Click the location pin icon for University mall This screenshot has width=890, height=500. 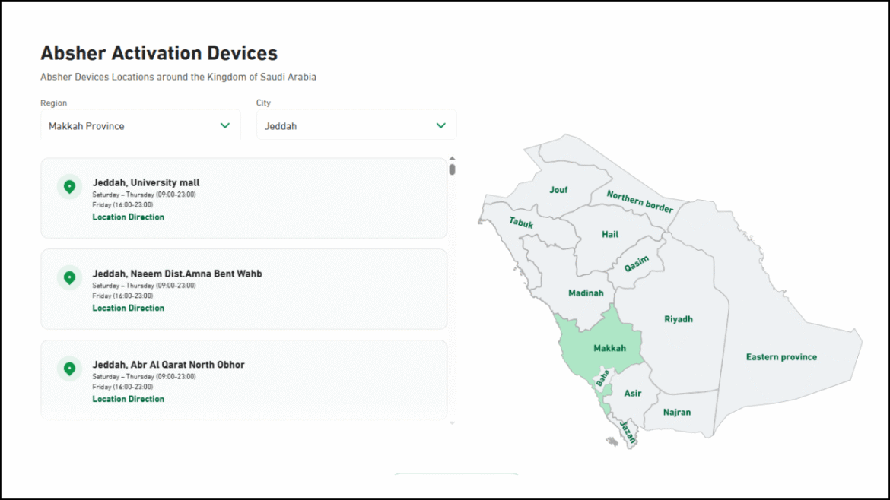pyautogui.click(x=69, y=187)
